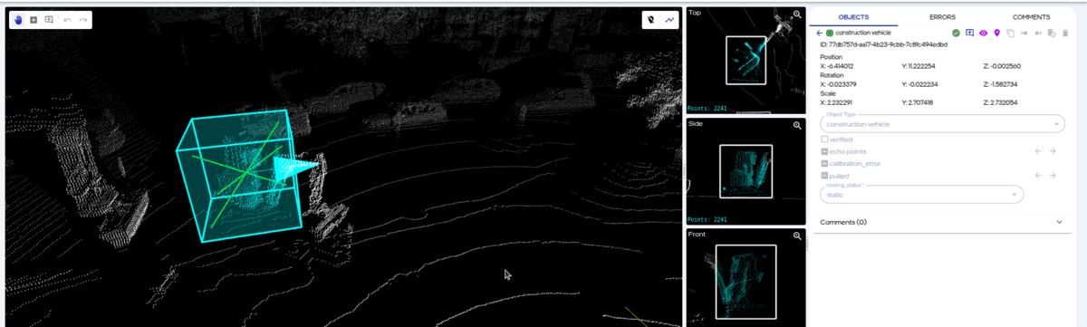Viewport: 1087px width, 327px height.
Task: Click pulled row right arrow
Action: click(1053, 176)
